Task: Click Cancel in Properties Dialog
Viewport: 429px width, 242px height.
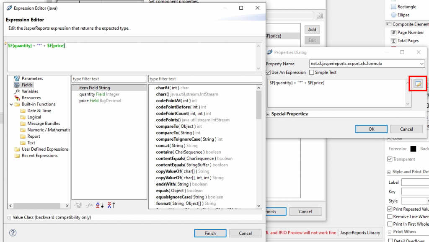Action: point(406,129)
